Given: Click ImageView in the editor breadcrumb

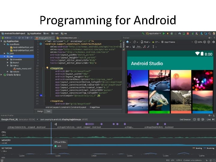Looking at the screenshot, I should coord(94,107).
